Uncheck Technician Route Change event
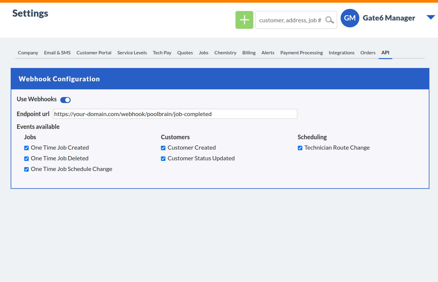Viewport: 438px width, 282px height. [x=300, y=148]
